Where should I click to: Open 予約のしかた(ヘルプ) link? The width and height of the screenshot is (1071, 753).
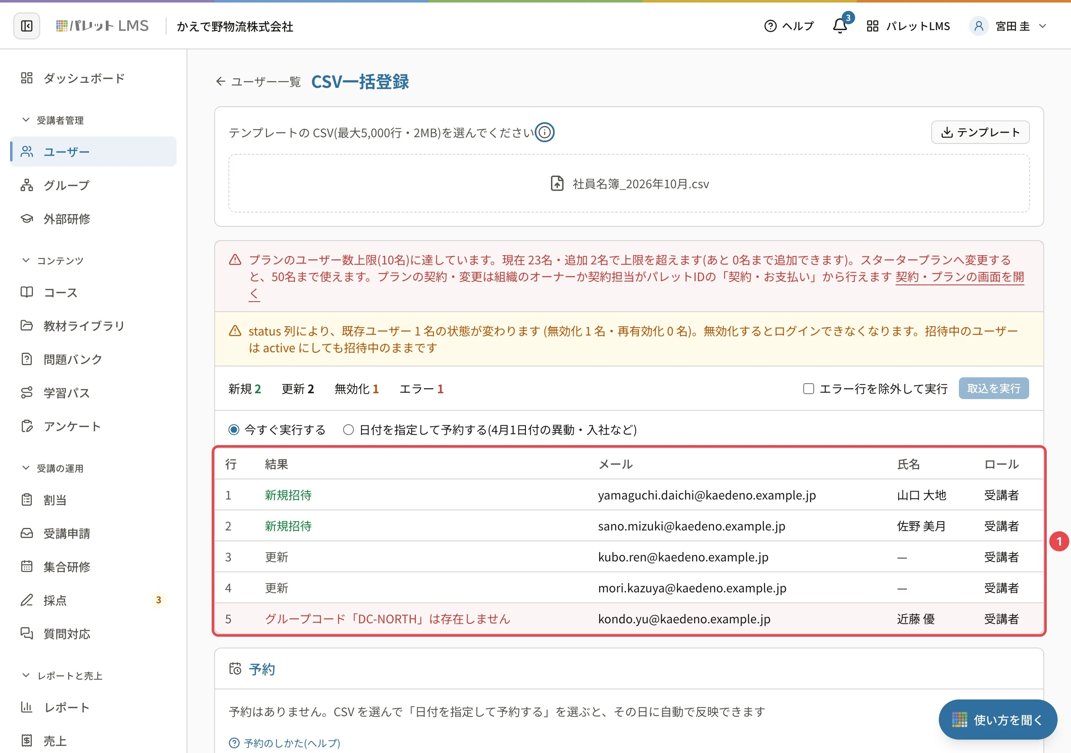(x=284, y=743)
